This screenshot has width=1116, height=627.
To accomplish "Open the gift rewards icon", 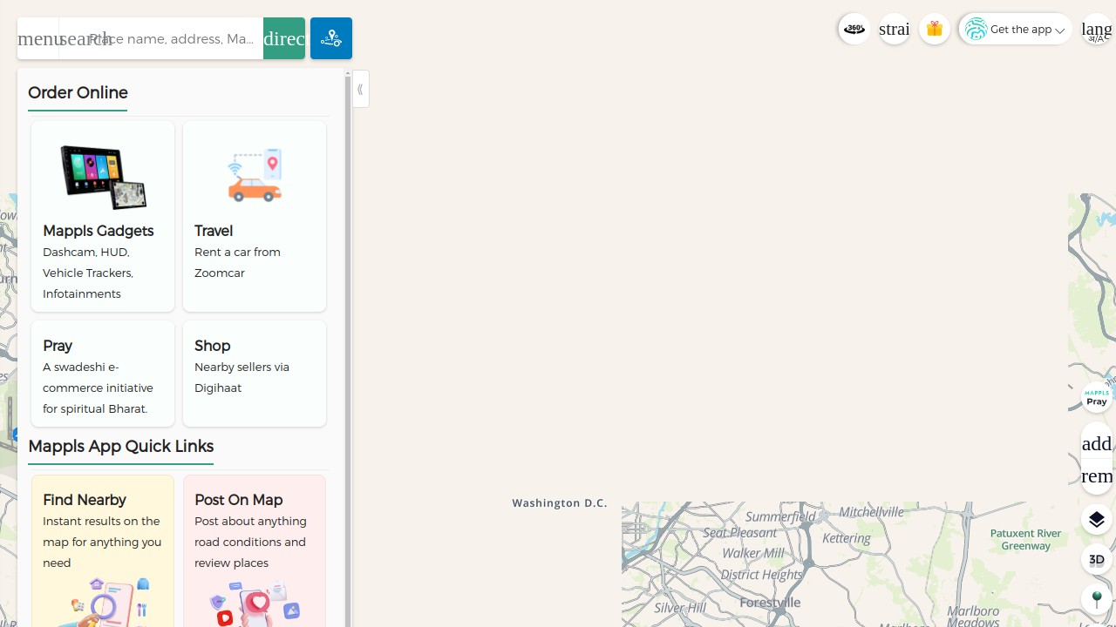I will [935, 29].
